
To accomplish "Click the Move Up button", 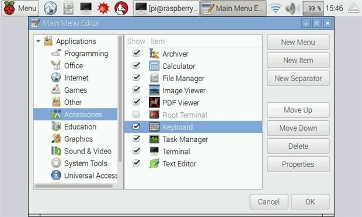I will pos(298,110).
